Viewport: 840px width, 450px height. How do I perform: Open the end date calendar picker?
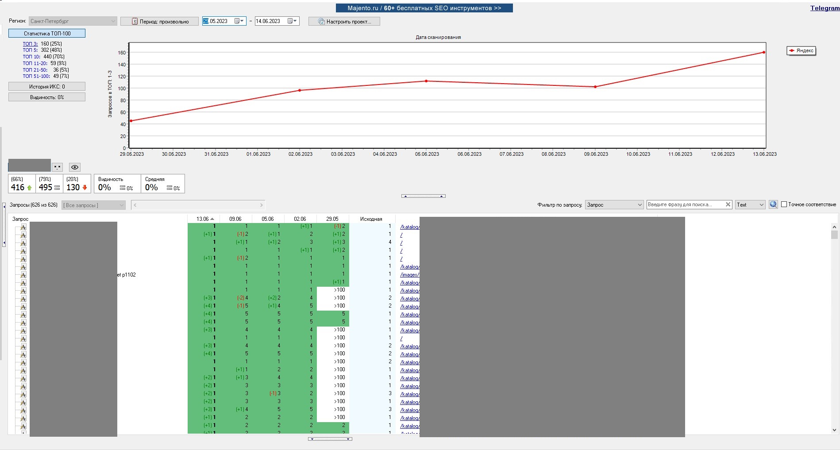[293, 21]
